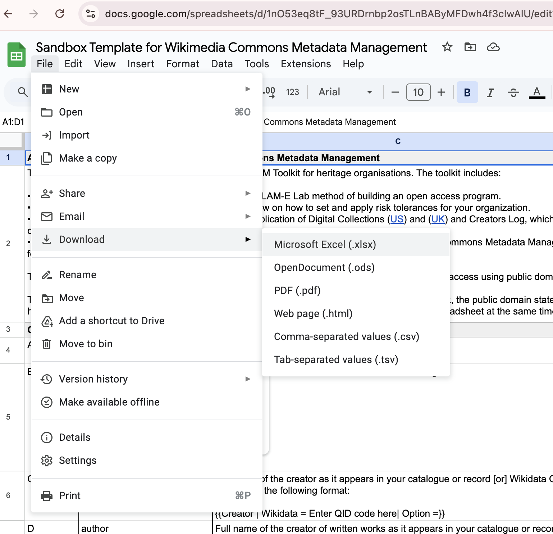Expand the Share submenu
The width and height of the screenshot is (553, 534).
tap(147, 193)
